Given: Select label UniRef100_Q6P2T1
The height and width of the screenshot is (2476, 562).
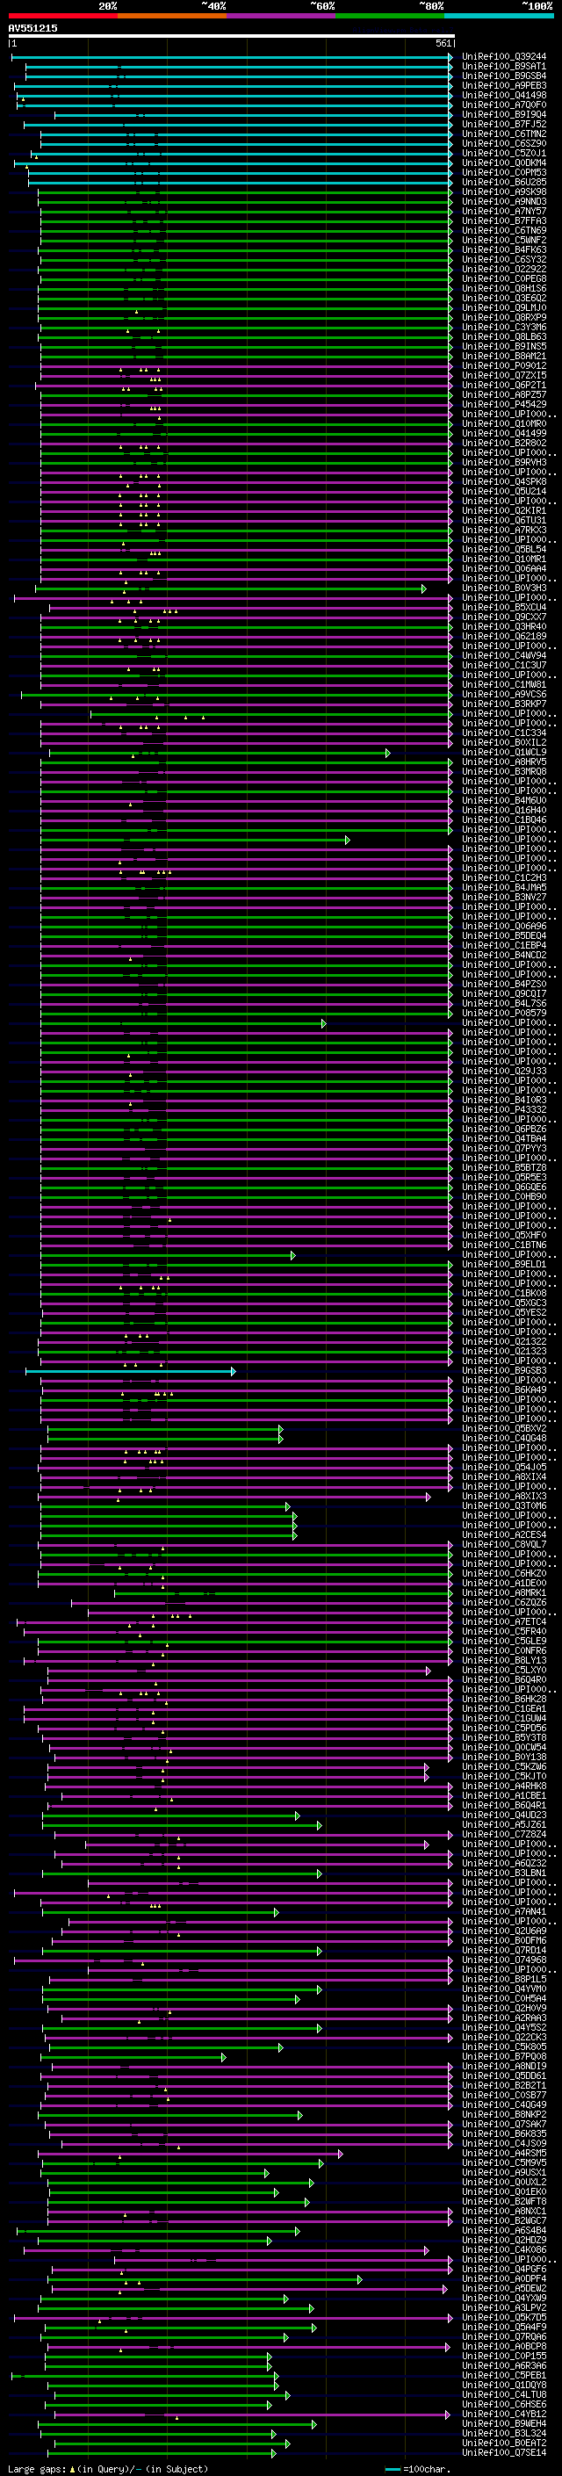Looking at the screenshot, I should point(503,386).
